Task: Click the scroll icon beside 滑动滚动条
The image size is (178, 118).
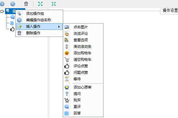Action: click(x=67, y=47)
